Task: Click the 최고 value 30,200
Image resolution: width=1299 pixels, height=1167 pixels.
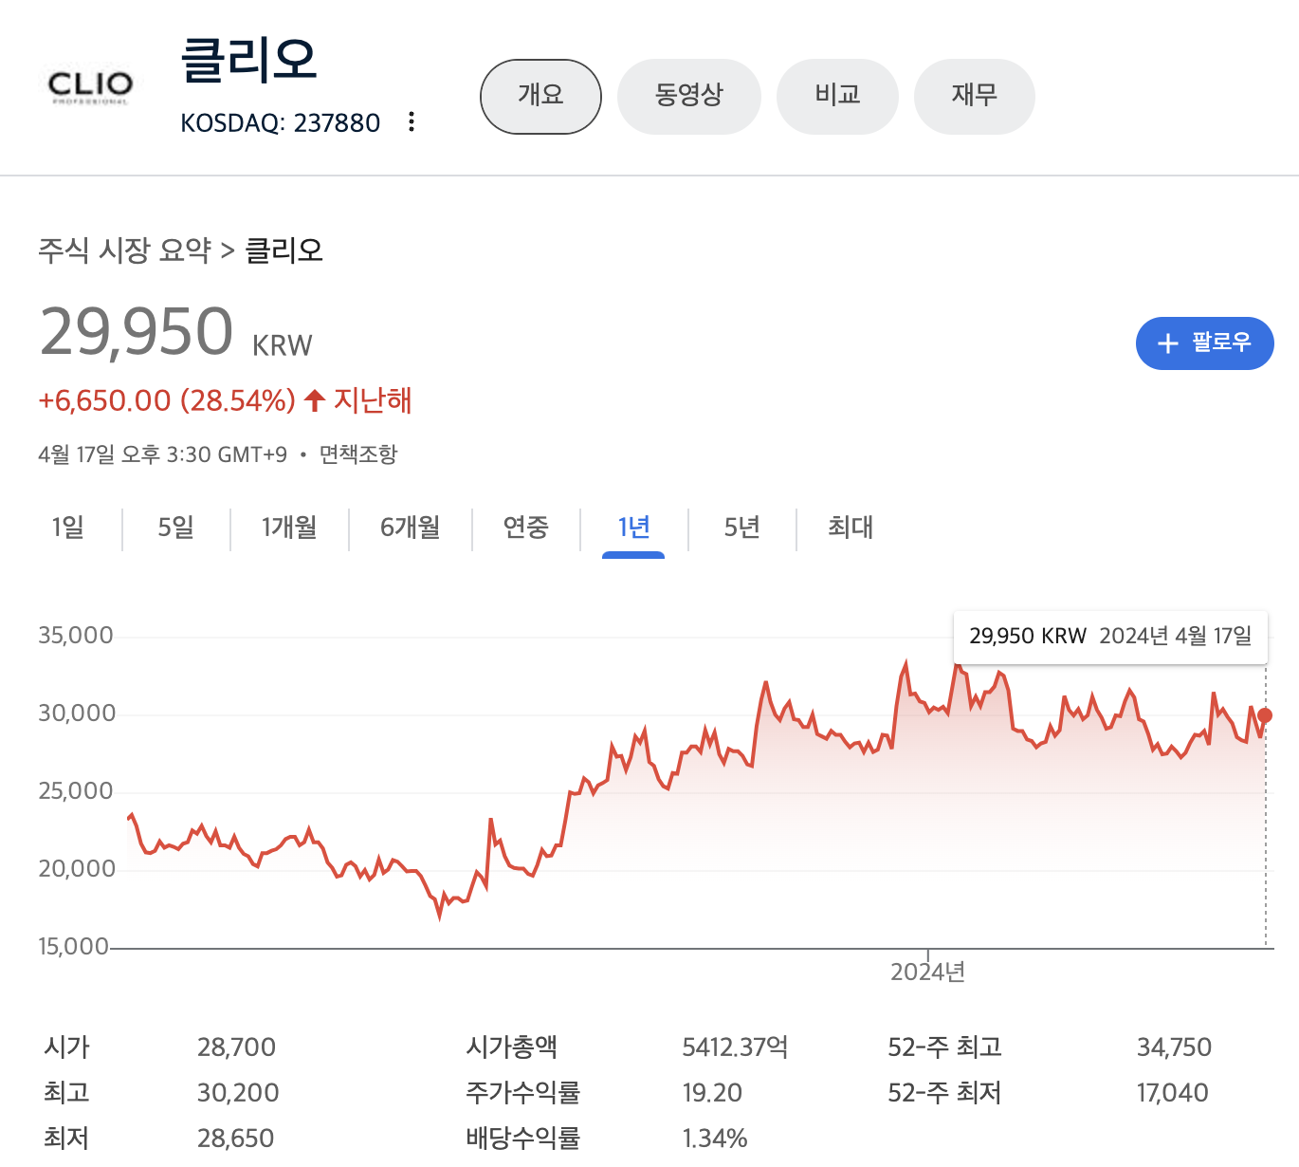Action: coord(238,1093)
